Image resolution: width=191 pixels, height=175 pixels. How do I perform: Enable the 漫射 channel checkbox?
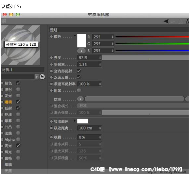pyautogui.click(x=18, y=89)
